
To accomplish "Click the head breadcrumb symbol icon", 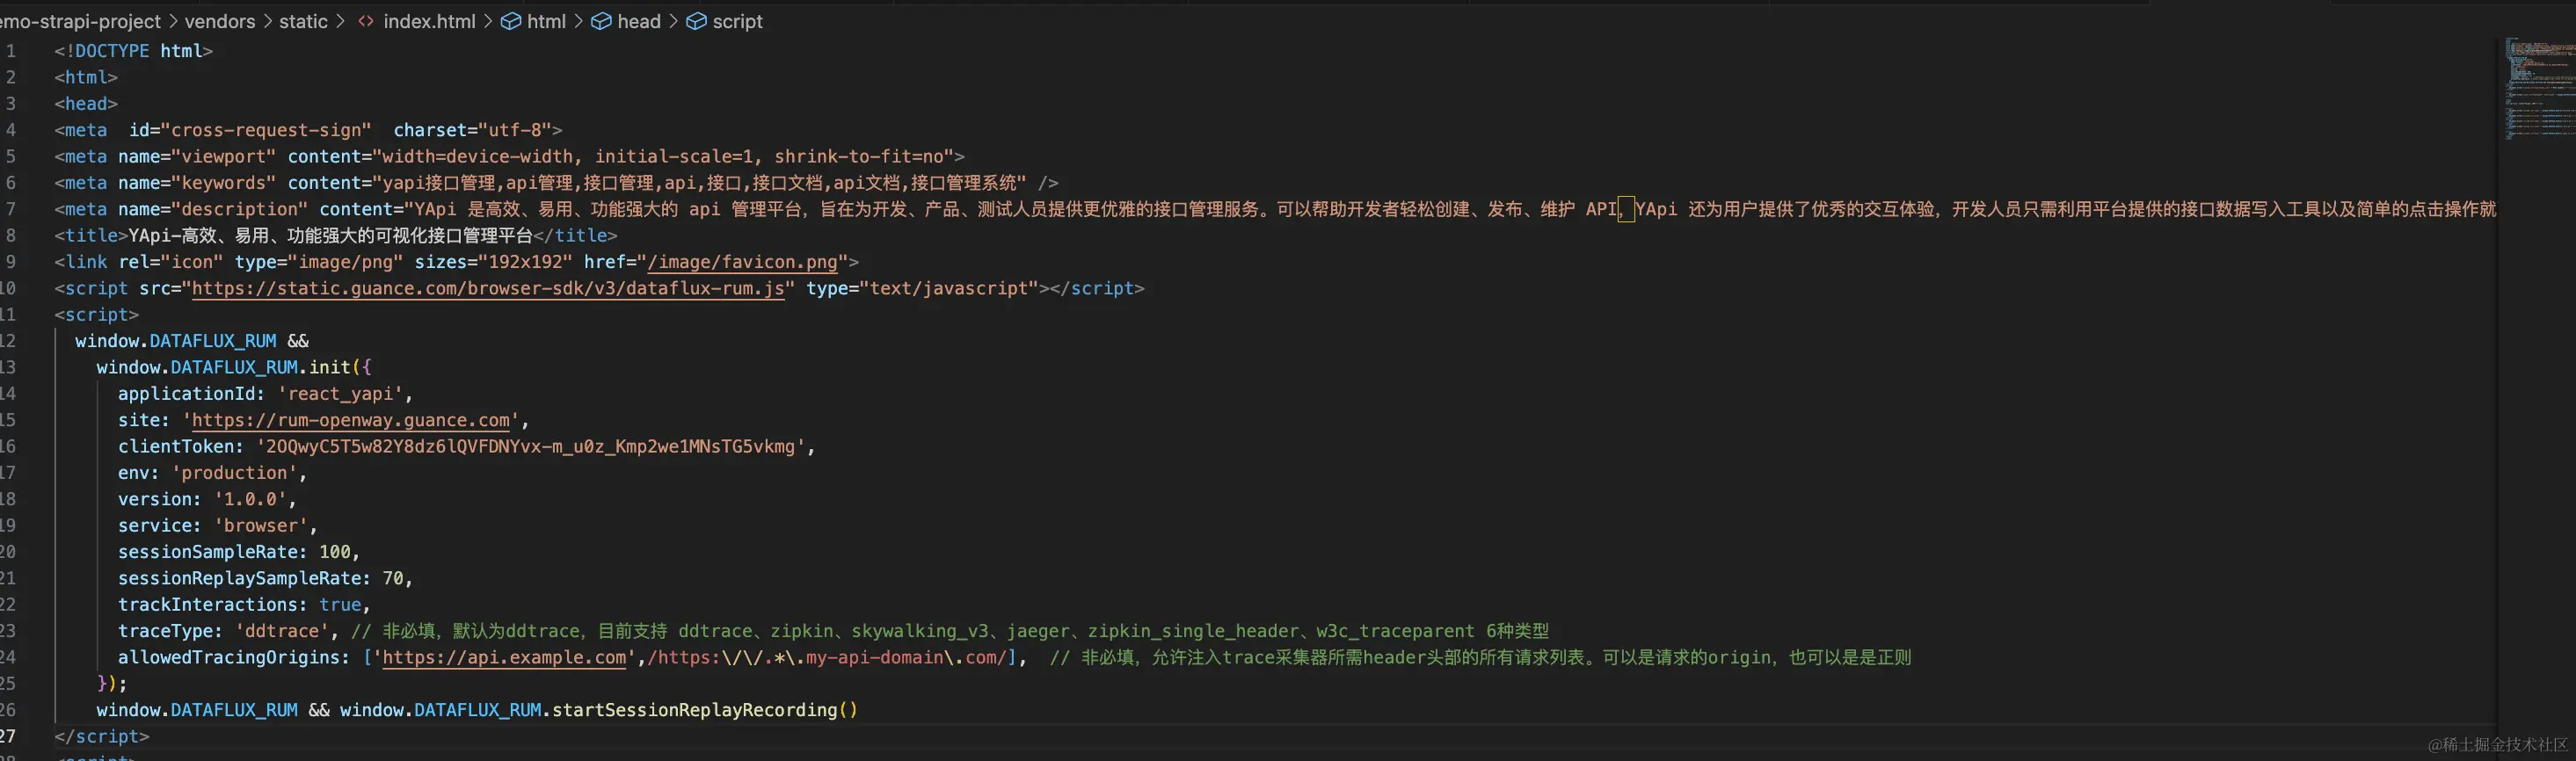I will (601, 21).
